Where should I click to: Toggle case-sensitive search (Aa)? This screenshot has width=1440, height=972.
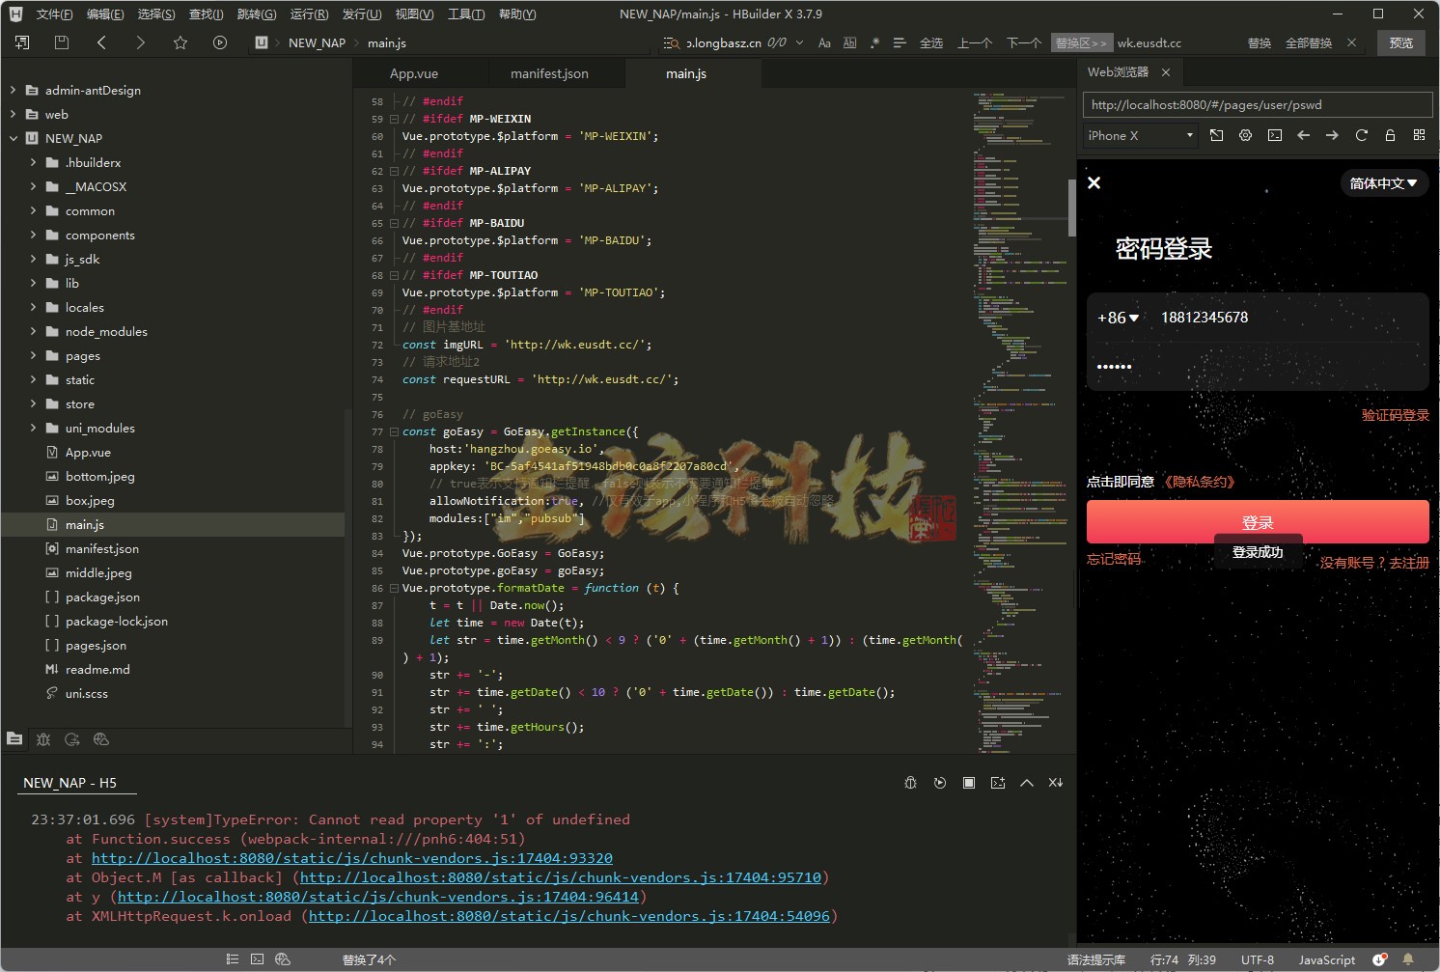(x=824, y=43)
